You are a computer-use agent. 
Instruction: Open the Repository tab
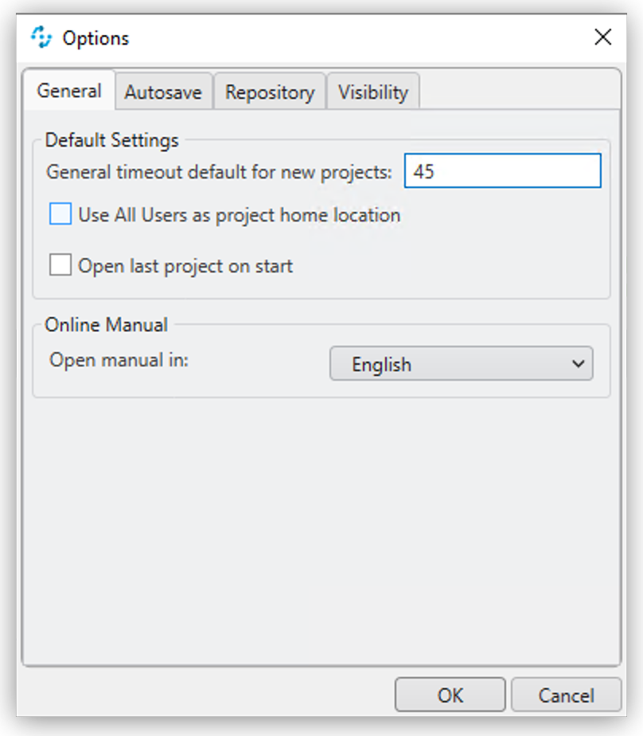point(270,92)
